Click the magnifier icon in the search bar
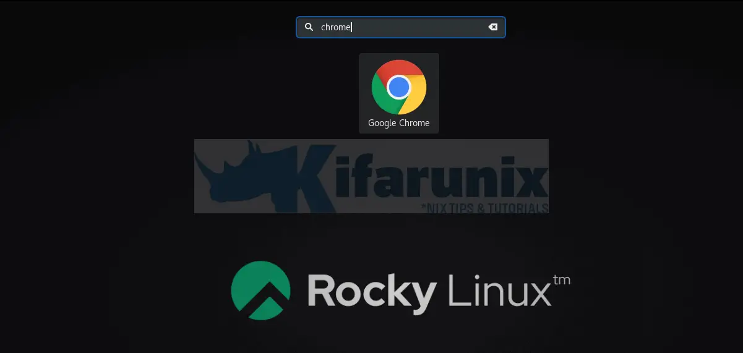Screen dimensions: 743x353 309,27
